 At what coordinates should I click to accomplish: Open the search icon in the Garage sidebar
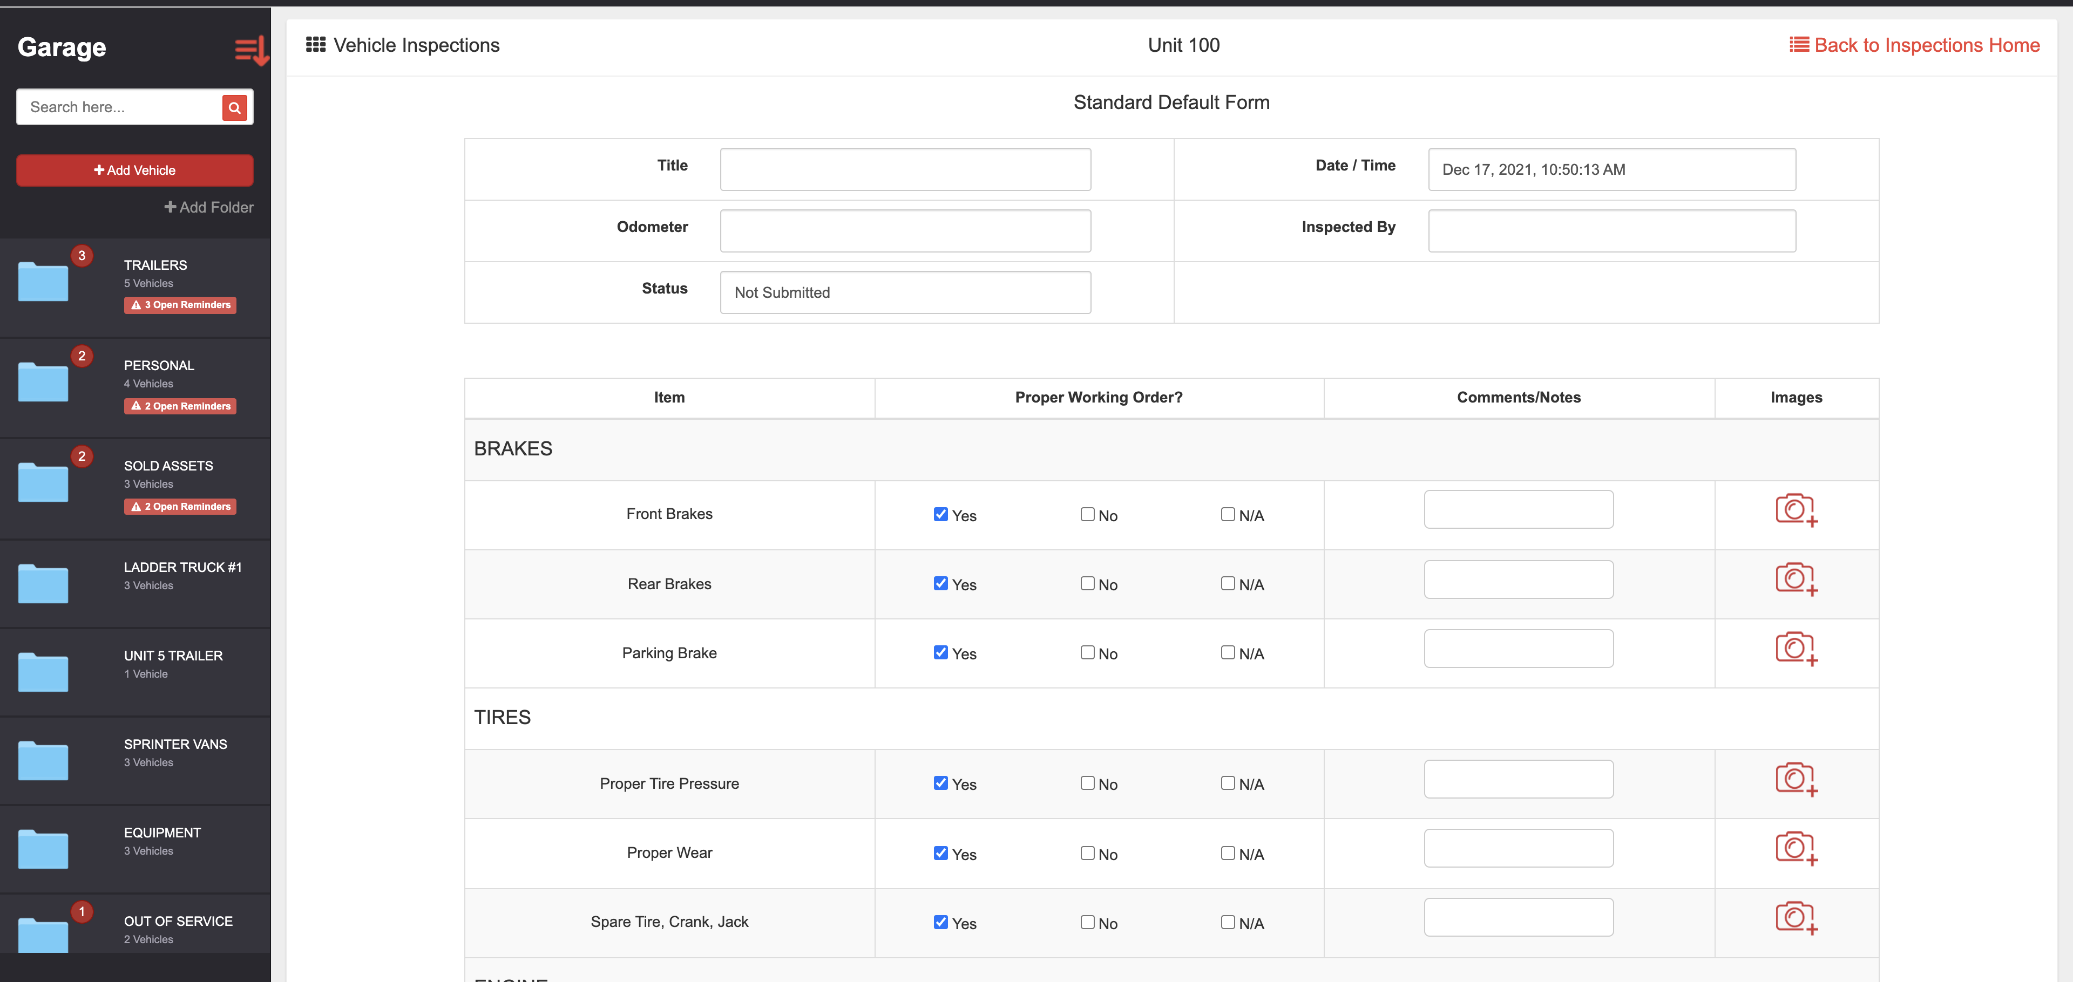(234, 107)
